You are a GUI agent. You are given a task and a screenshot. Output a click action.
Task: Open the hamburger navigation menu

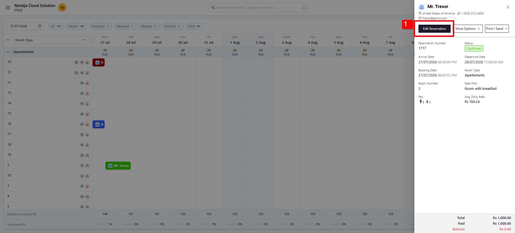pos(8,8)
